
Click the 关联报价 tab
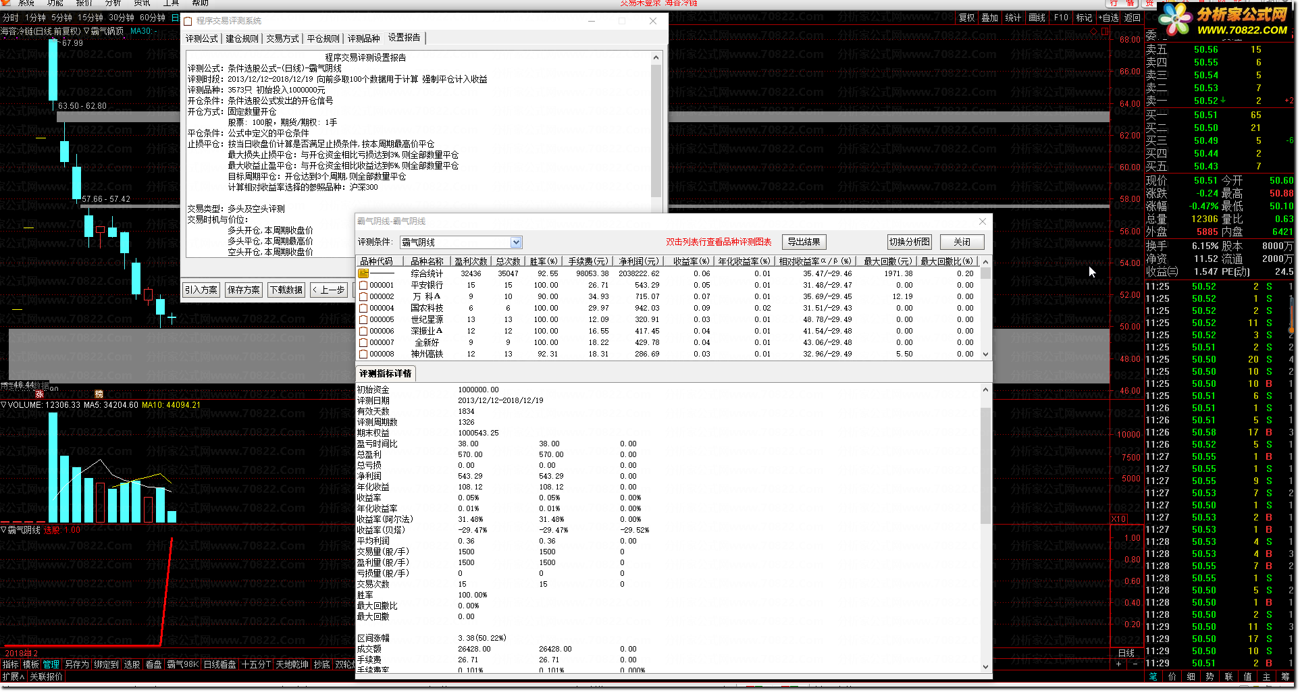coord(46,677)
